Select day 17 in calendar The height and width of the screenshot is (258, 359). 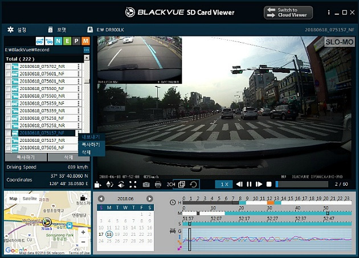point(101,235)
